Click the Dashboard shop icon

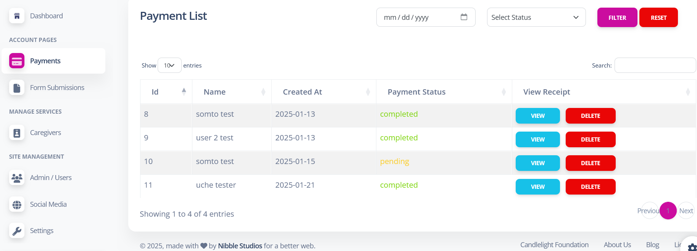(17, 16)
